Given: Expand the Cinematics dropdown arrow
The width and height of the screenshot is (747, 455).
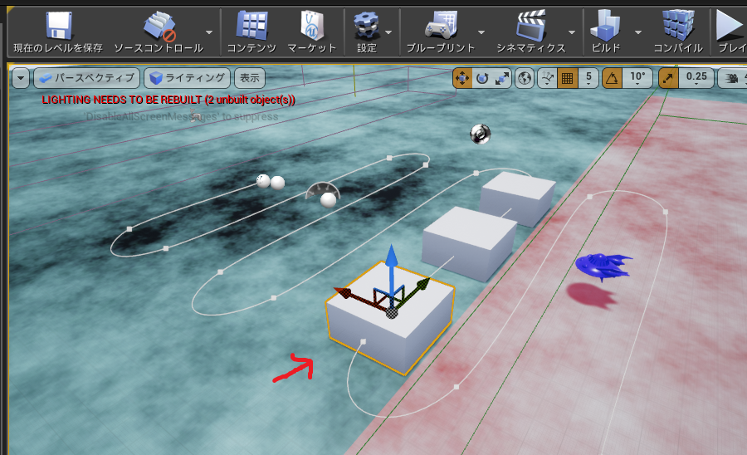Looking at the screenshot, I should click(572, 32).
